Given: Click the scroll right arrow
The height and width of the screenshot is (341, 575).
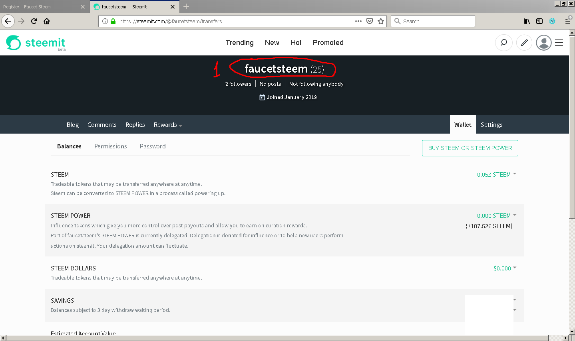Looking at the screenshot, I should [x=565, y=338].
